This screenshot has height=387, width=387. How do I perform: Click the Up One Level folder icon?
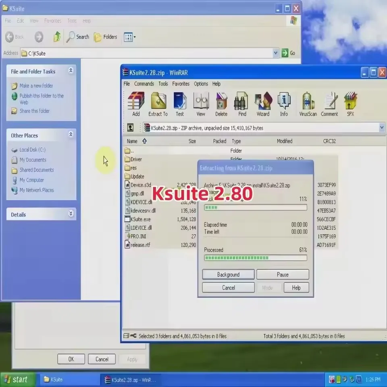[129, 127]
